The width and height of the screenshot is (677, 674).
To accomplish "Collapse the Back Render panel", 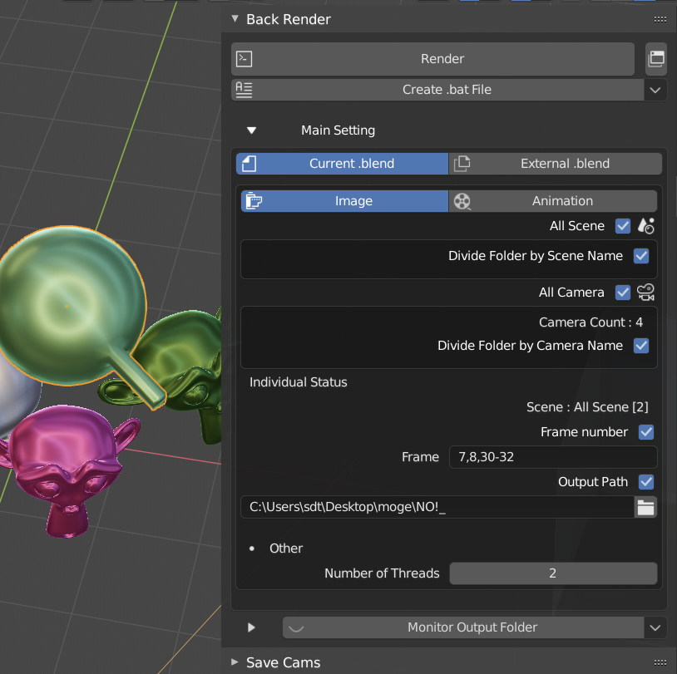I will coord(235,19).
